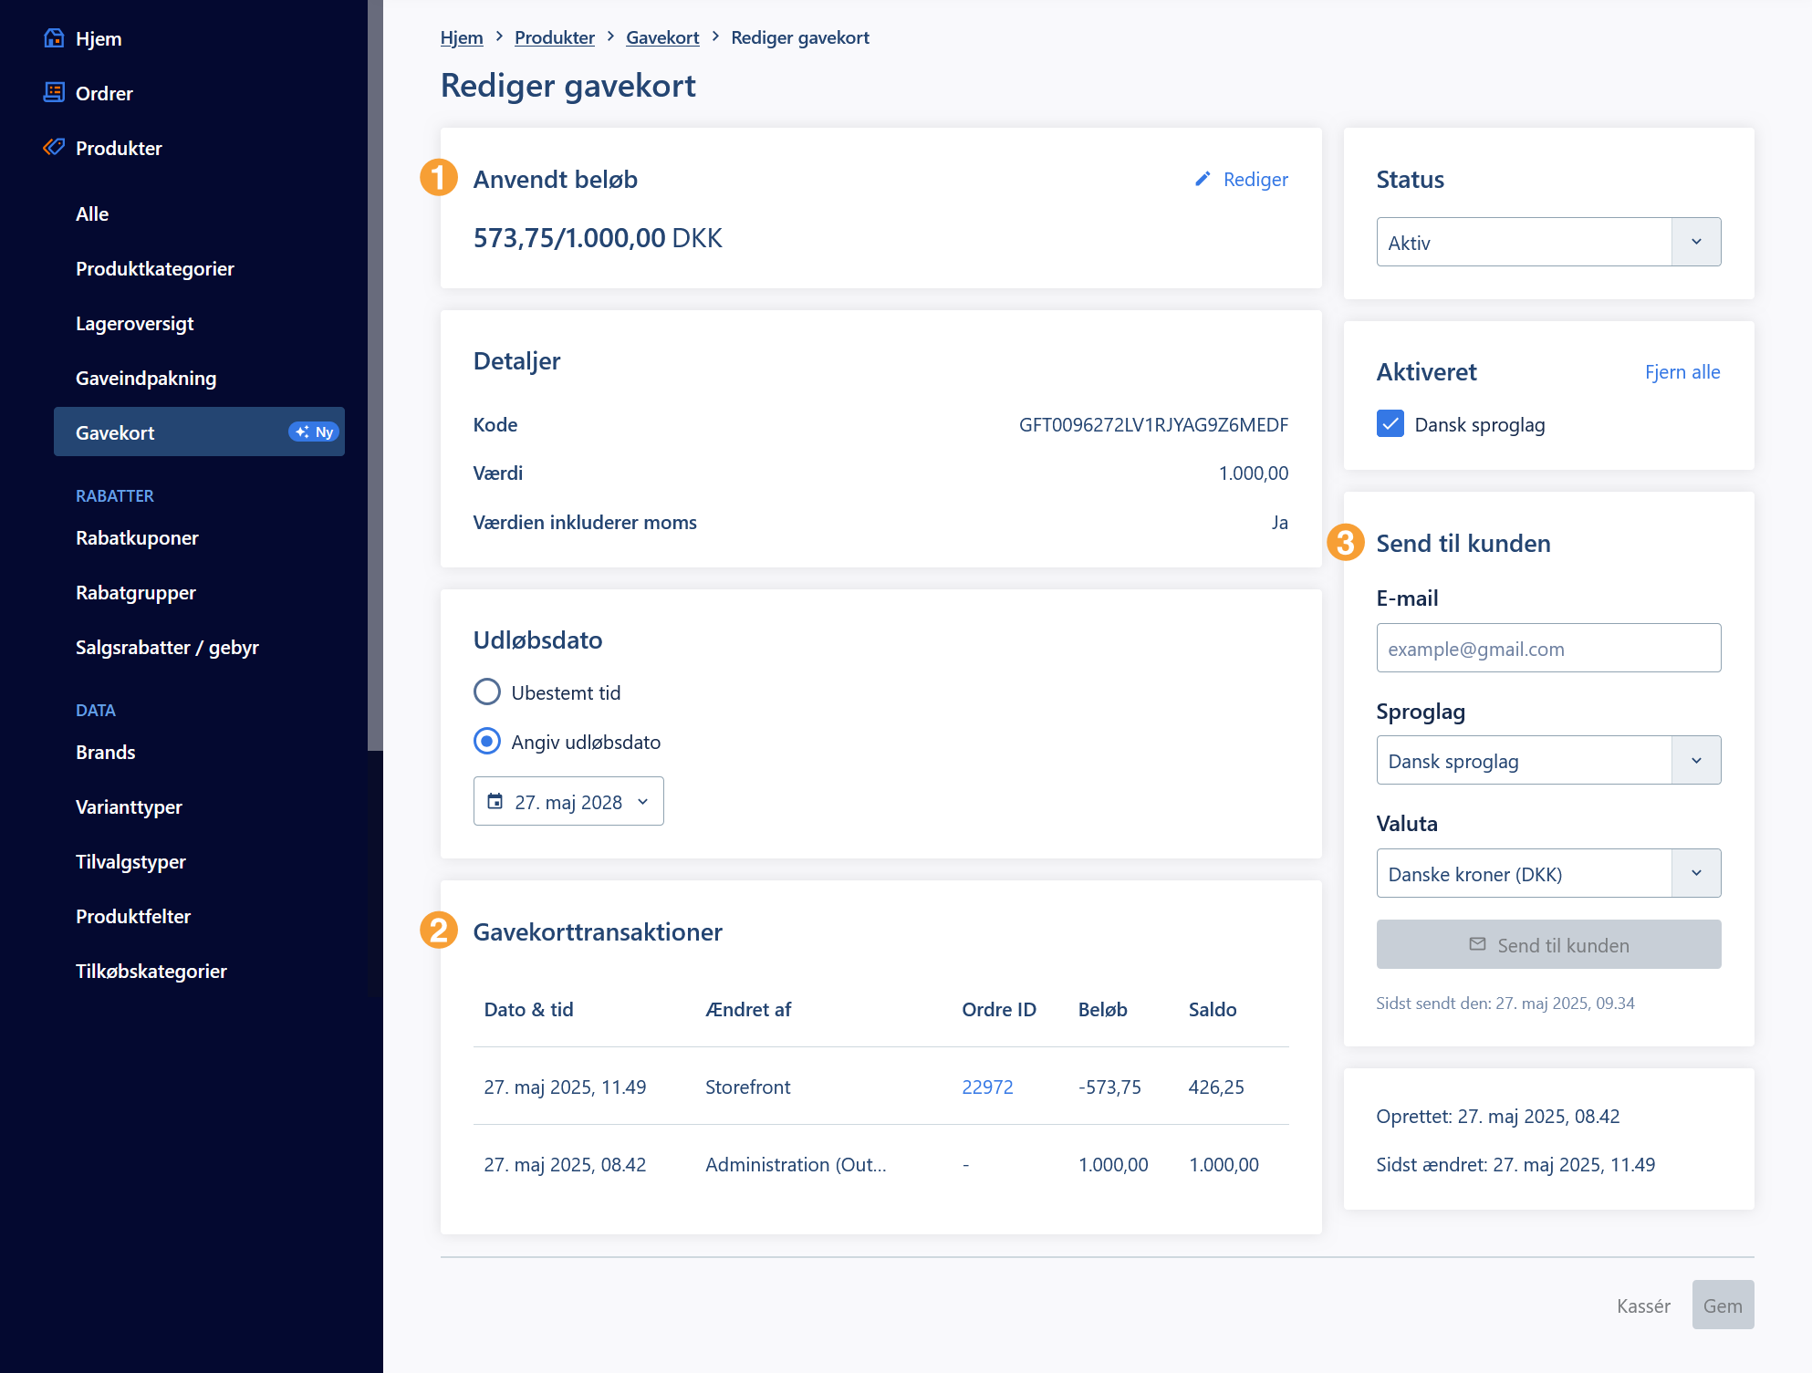The image size is (1812, 1373).
Task: Click the Hjem house icon in sidebar
Action: [x=54, y=38]
